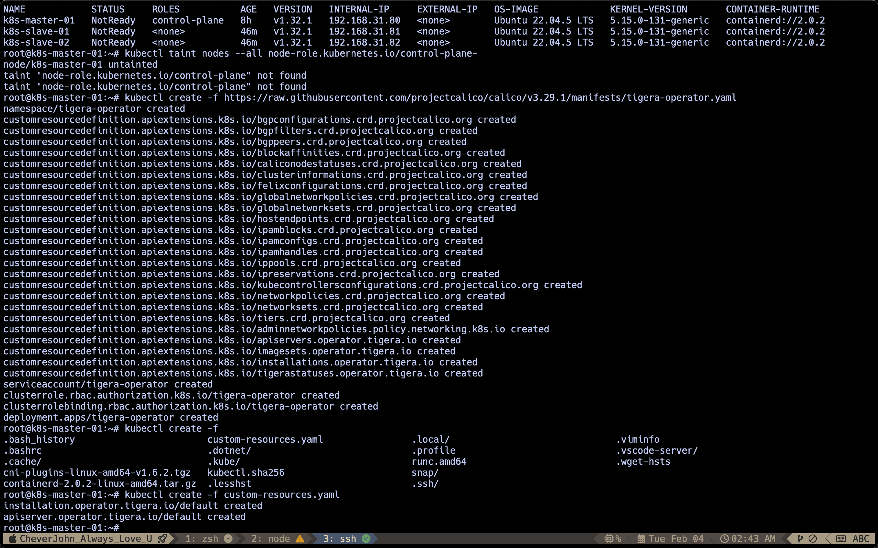This screenshot has width=878, height=548.
Task: Click 'serviceaccount/tigera-operator created' line
Action: pos(108,384)
